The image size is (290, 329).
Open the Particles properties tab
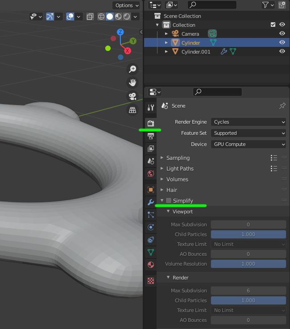click(151, 215)
